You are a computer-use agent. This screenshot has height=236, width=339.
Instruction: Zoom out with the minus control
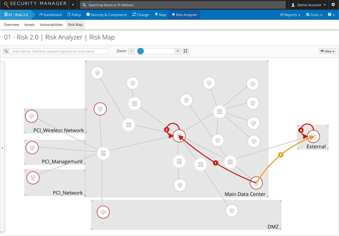pyautogui.click(x=131, y=51)
